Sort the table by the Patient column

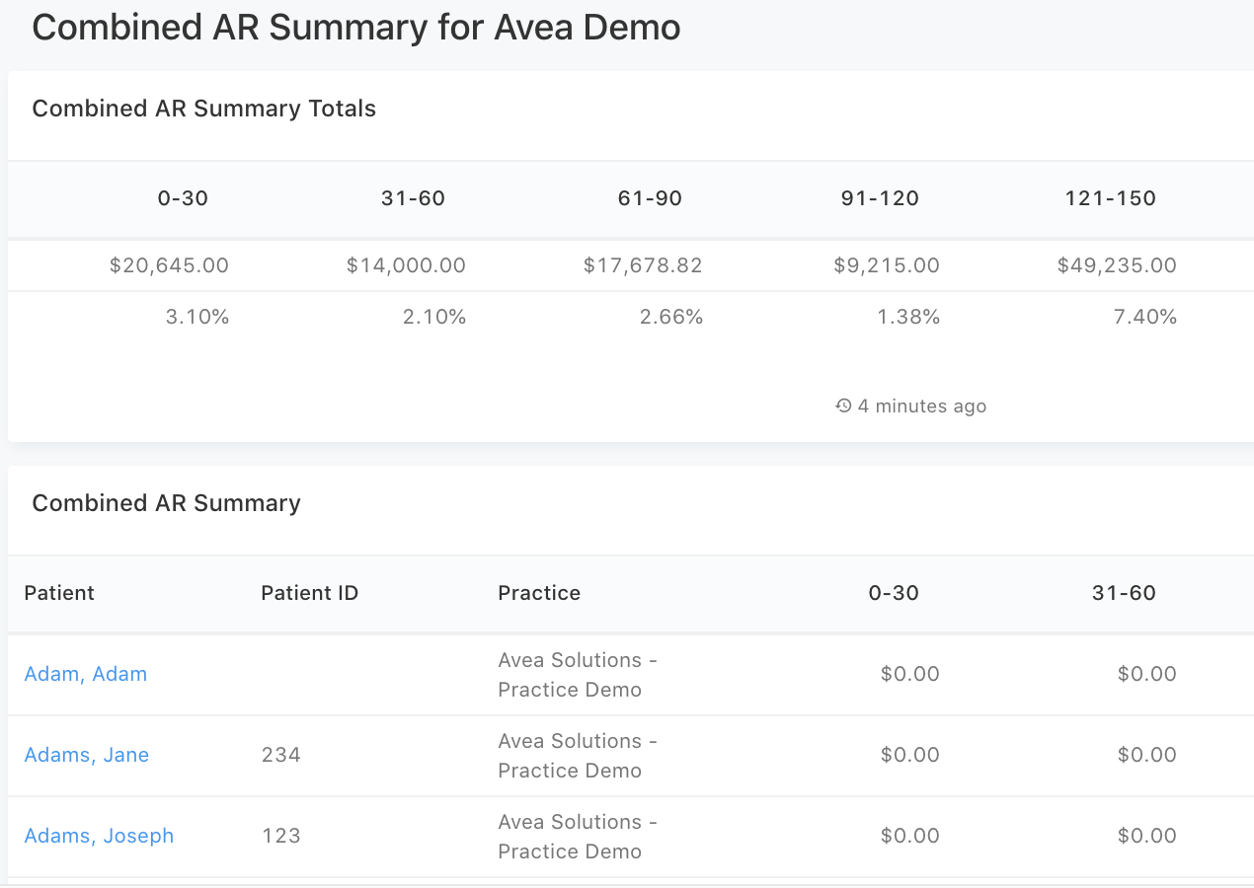59,593
